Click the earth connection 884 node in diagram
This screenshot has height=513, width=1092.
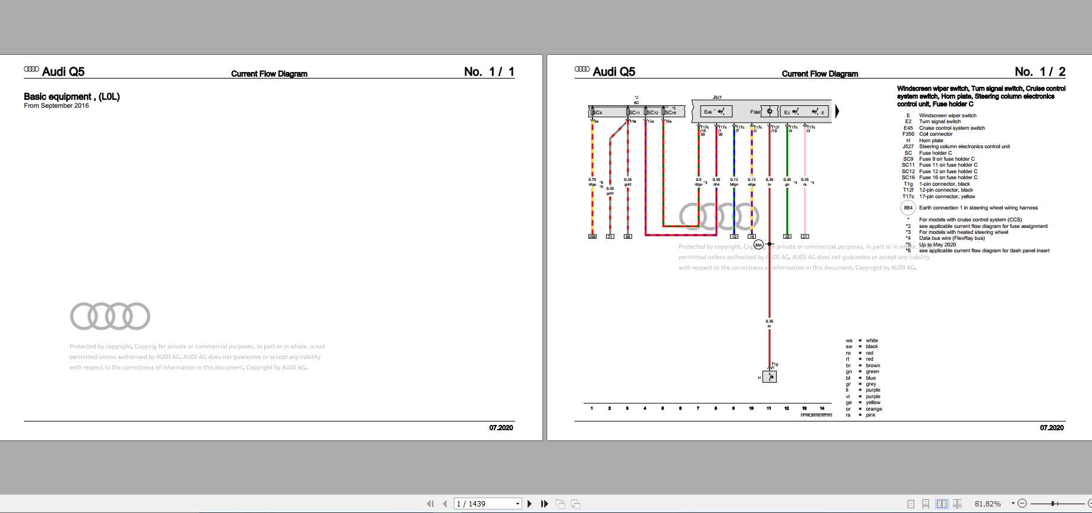point(758,245)
